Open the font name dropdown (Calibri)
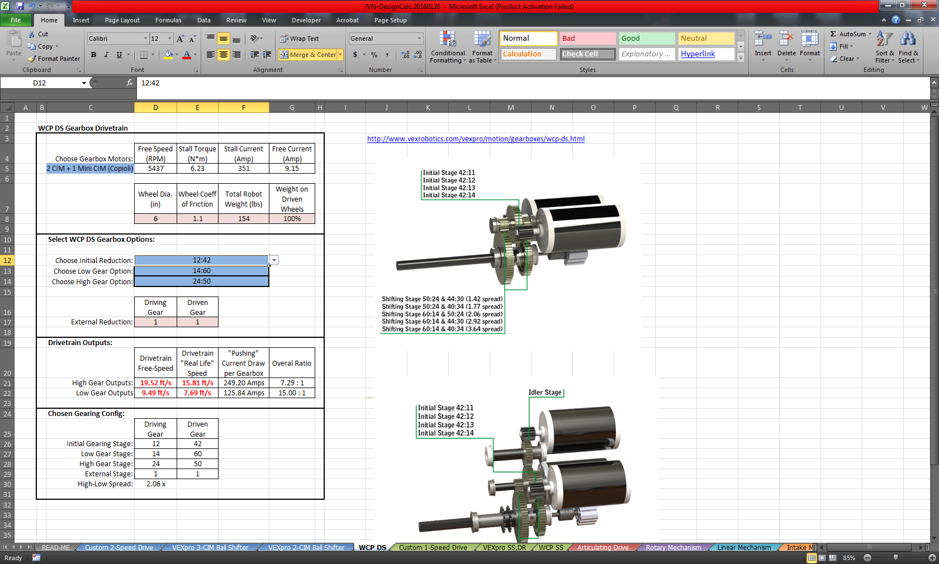The height and width of the screenshot is (564, 939). pyautogui.click(x=145, y=39)
